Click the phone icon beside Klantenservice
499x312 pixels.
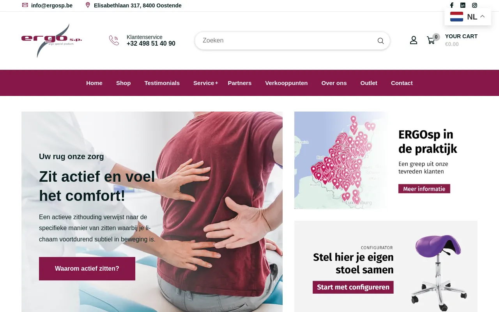click(x=114, y=40)
